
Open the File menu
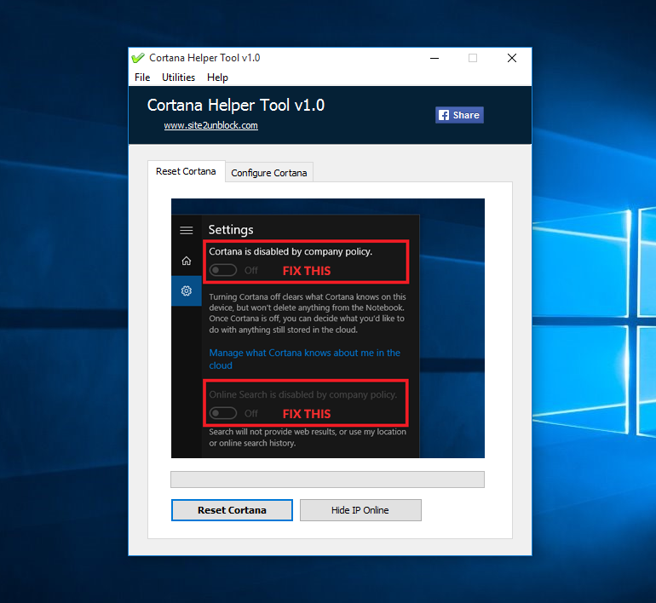(142, 78)
